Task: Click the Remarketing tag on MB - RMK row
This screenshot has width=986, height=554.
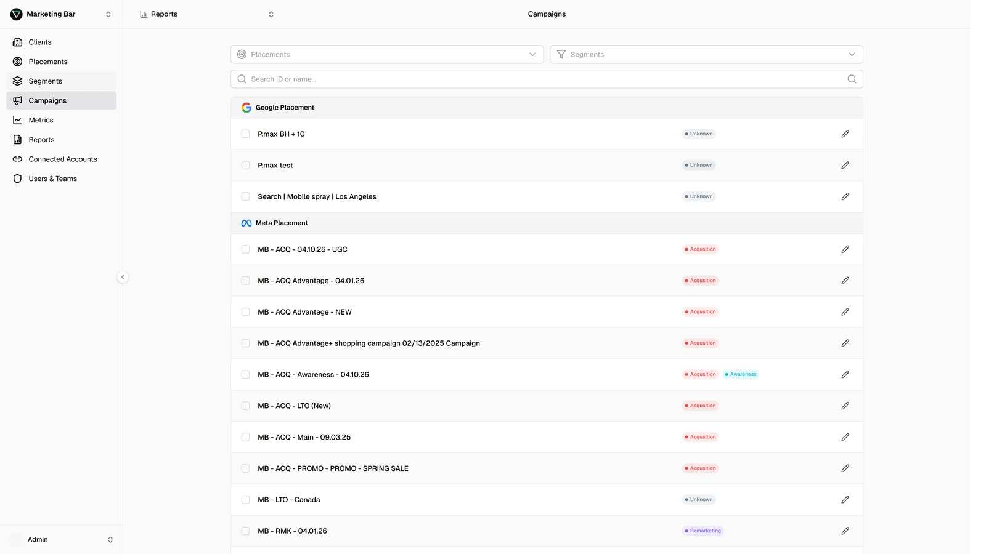Action: (x=703, y=531)
